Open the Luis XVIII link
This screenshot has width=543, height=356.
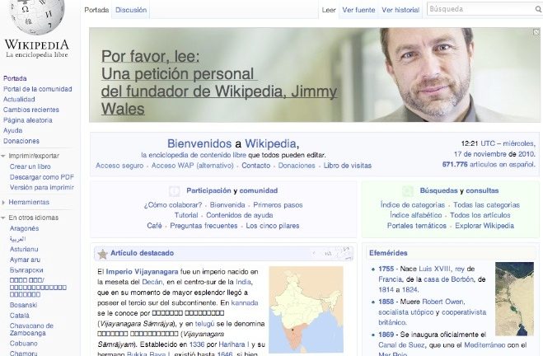point(434,269)
